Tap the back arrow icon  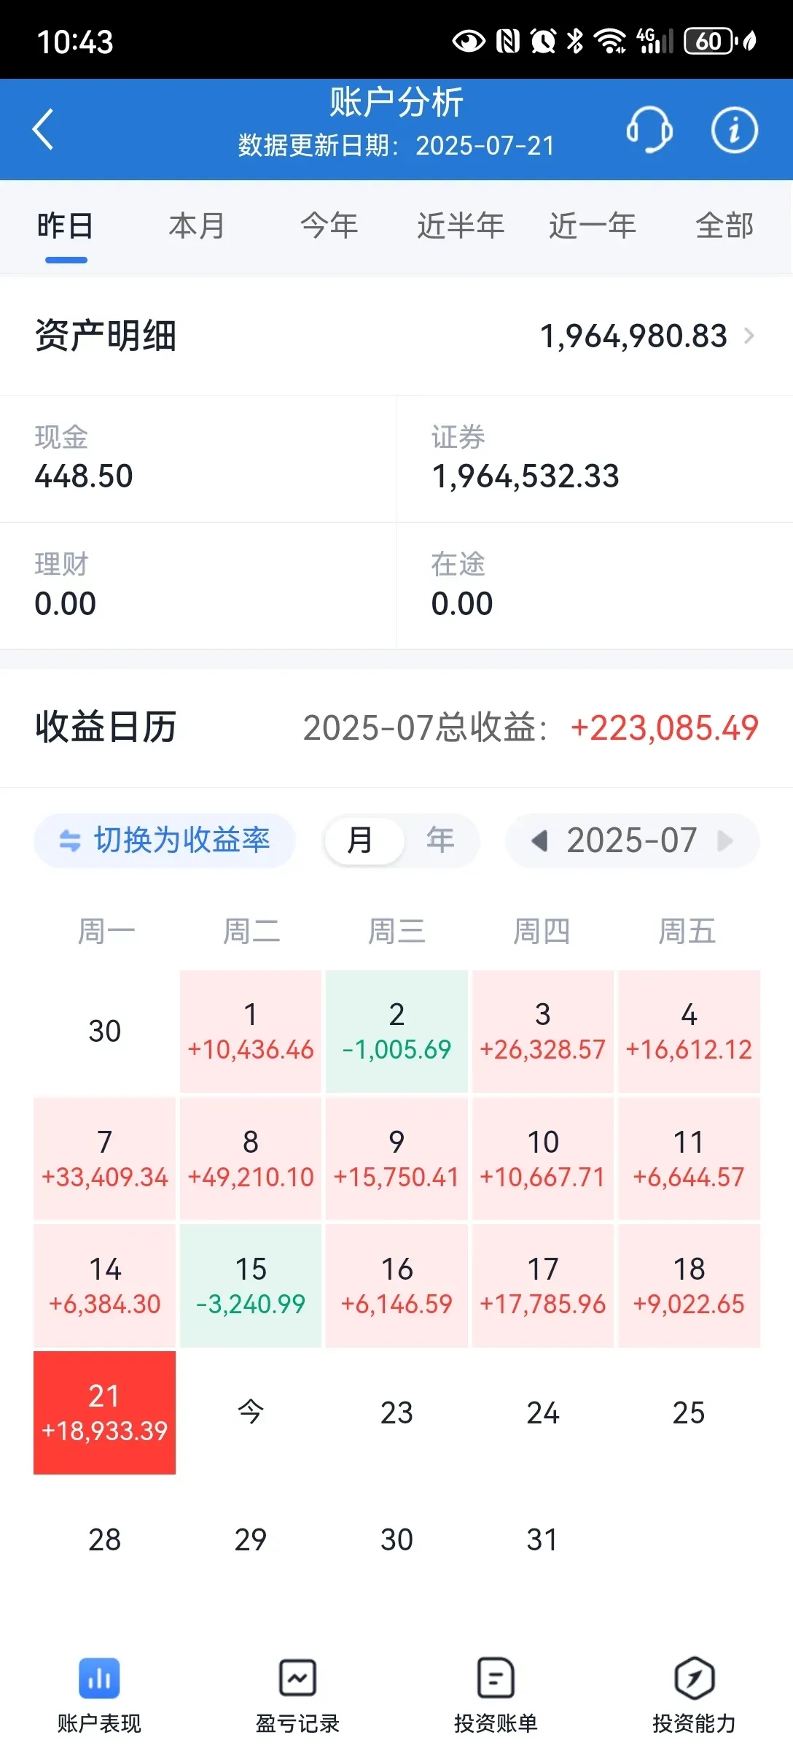[44, 130]
